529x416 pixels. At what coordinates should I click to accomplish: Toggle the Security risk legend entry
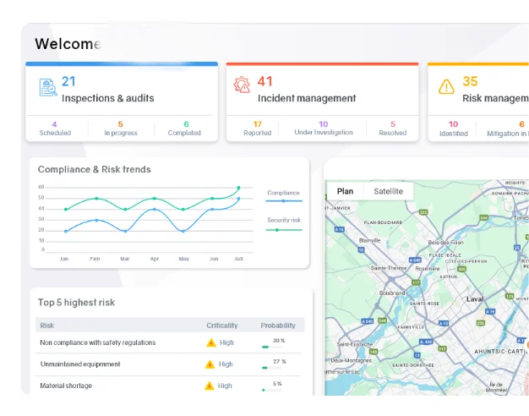pos(284,225)
